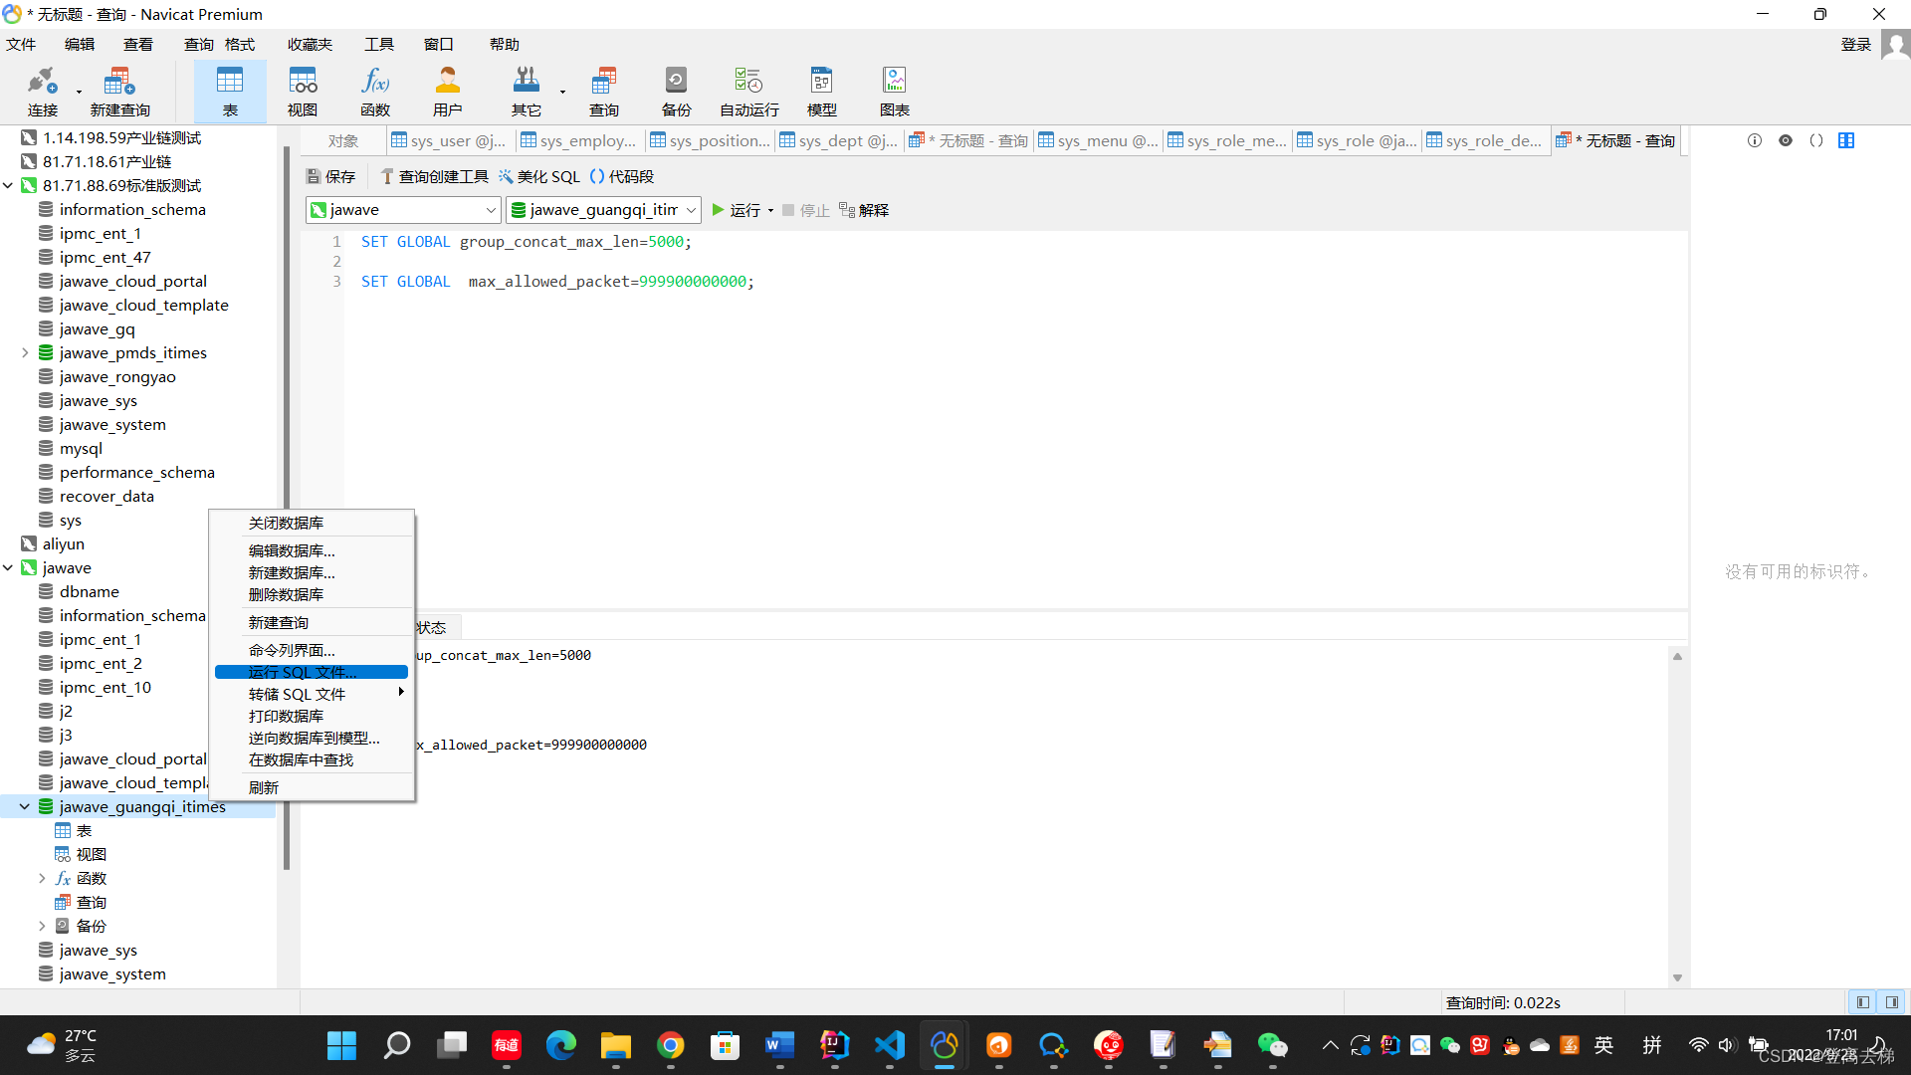Toggle the right pane show/hide button in status bar
The width and height of the screenshot is (1911, 1075).
point(1892,1002)
